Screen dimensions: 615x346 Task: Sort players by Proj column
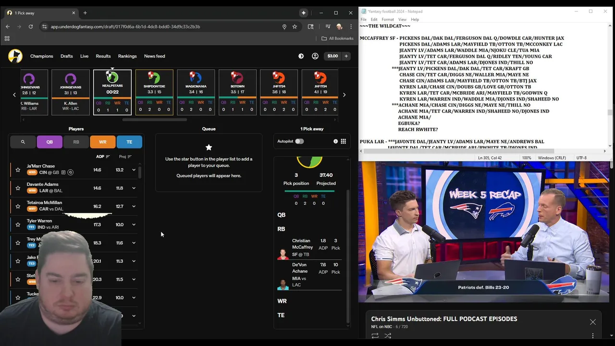[125, 157]
